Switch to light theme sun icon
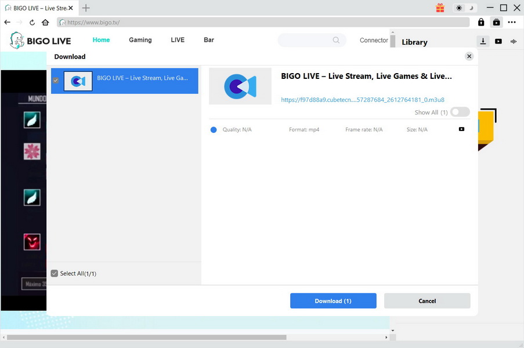 pyautogui.click(x=459, y=8)
